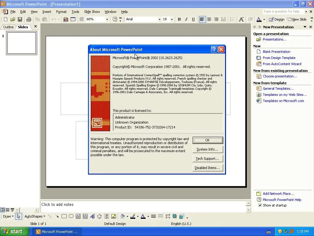Click the System Info button

click(x=208, y=149)
